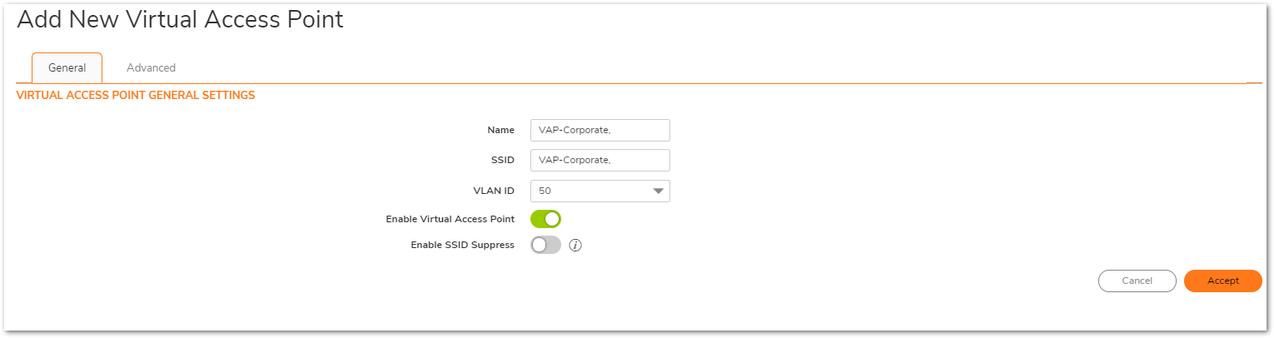Click the orange Accept button
The width and height of the screenshot is (1274, 338).
click(x=1222, y=281)
